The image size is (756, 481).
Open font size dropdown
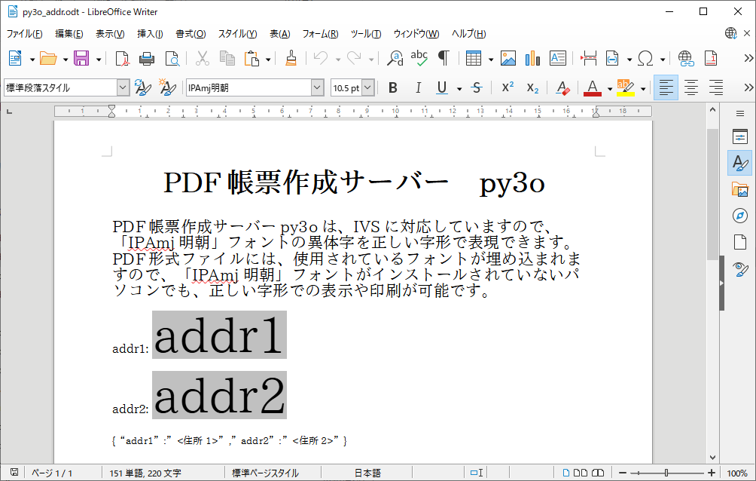pos(368,87)
